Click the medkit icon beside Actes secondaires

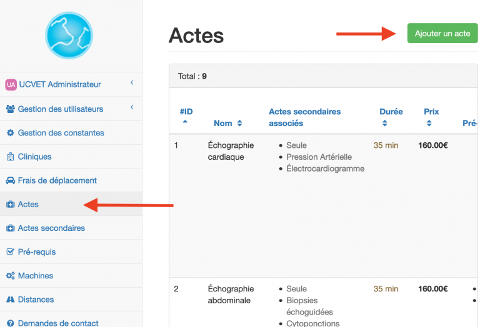tap(11, 228)
